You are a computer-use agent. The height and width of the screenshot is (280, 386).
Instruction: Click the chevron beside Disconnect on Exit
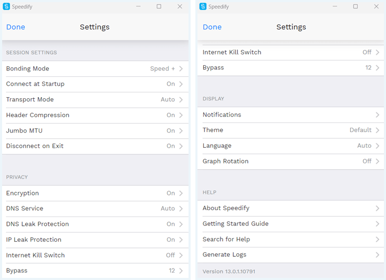click(181, 146)
